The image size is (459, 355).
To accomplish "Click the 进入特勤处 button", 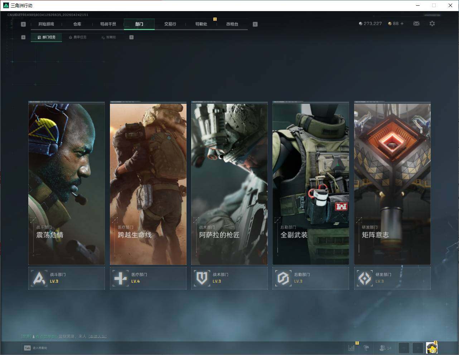I will (x=35, y=348).
